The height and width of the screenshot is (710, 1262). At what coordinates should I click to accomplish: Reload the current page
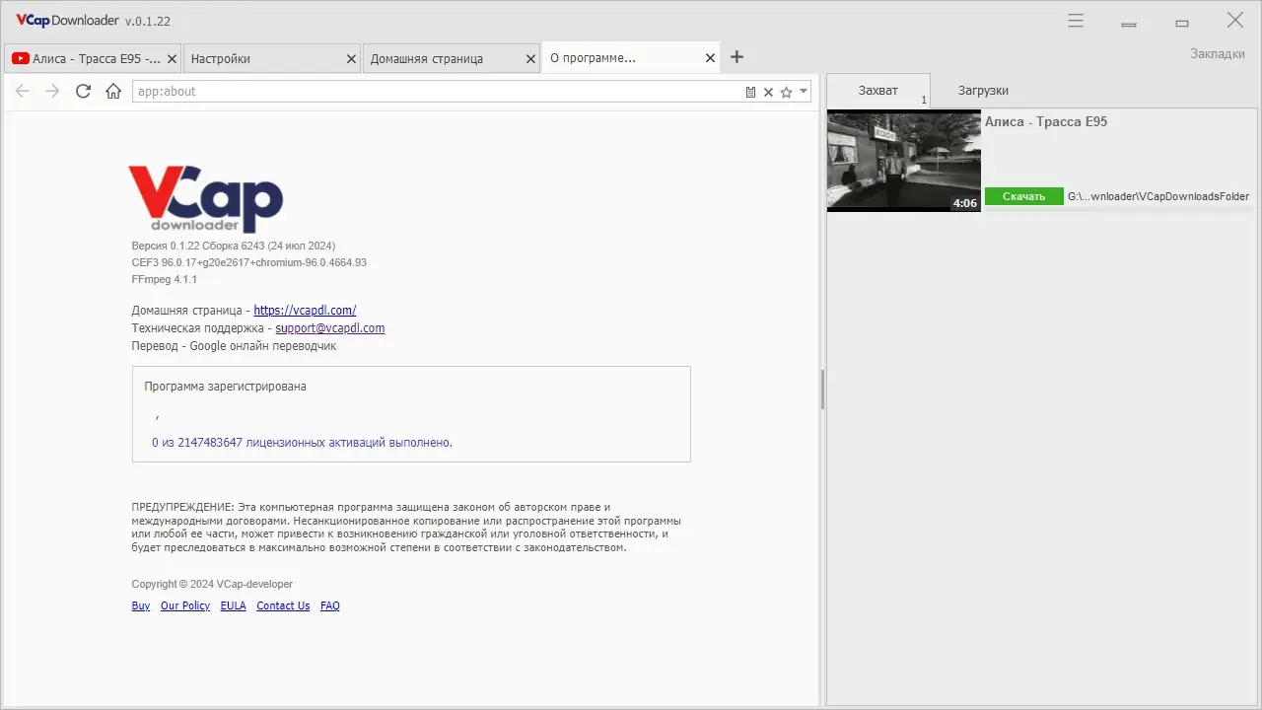(84, 91)
